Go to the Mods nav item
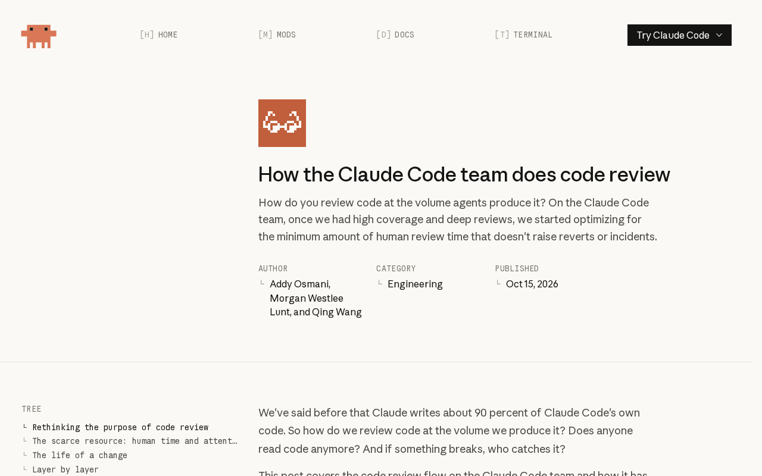 tap(277, 35)
